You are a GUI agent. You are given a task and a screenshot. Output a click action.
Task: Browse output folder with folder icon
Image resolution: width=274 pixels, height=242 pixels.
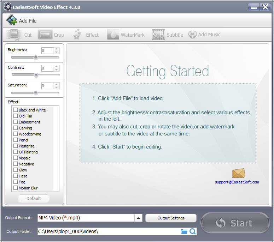click(x=184, y=231)
